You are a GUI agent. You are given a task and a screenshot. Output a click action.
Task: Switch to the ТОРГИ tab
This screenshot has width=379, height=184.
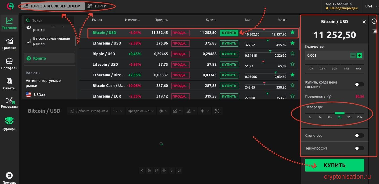pos(97,6)
